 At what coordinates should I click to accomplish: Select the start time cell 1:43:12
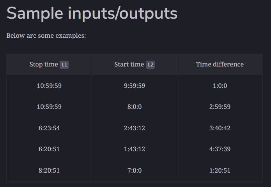pyautogui.click(x=135, y=149)
